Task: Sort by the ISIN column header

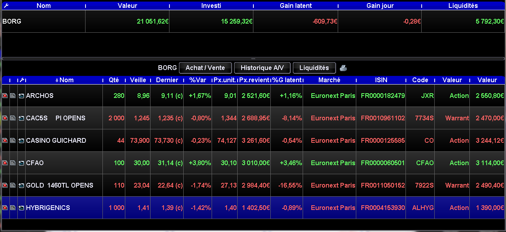Action: click(x=381, y=80)
